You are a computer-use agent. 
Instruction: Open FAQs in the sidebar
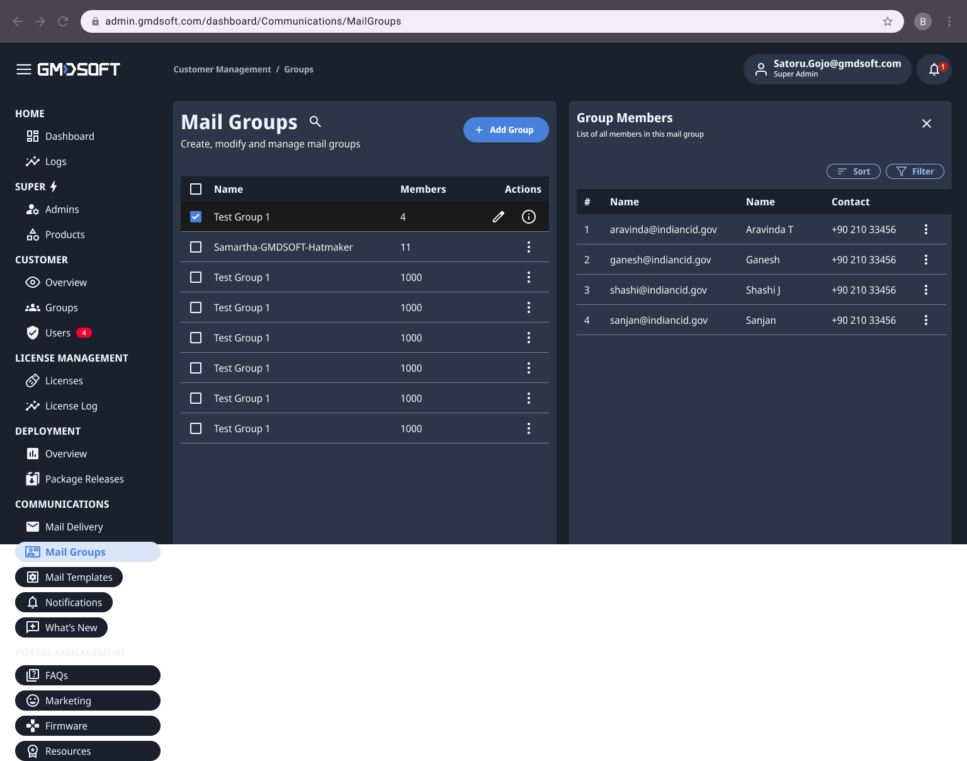point(88,675)
